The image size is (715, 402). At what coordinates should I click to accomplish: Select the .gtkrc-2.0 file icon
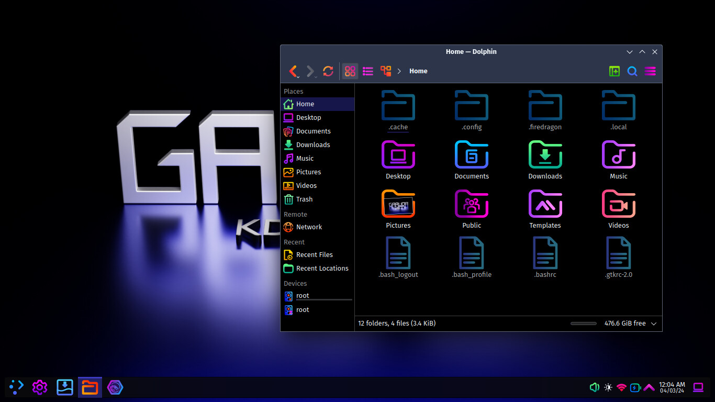(618, 253)
